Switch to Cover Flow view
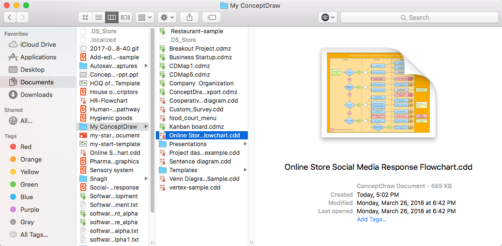 click(125, 17)
